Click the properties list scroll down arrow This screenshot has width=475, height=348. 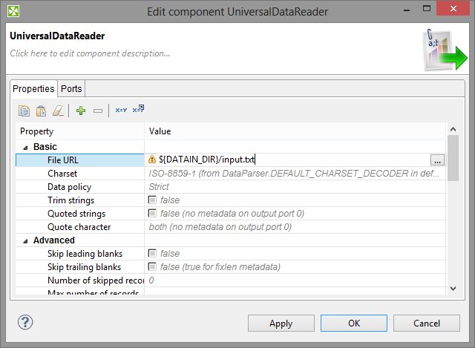[452, 288]
